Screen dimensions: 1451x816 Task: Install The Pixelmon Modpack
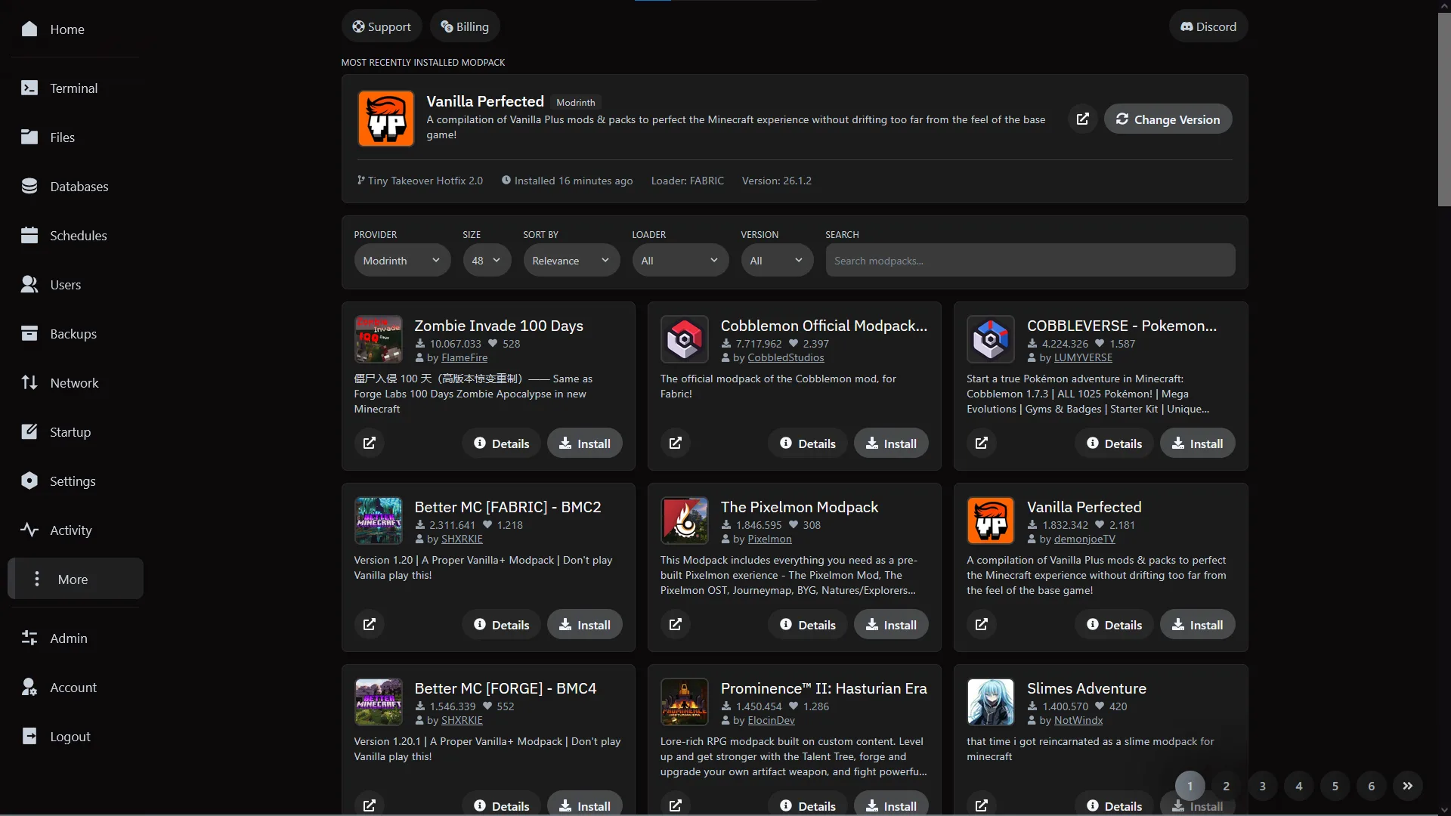click(891, 624)
